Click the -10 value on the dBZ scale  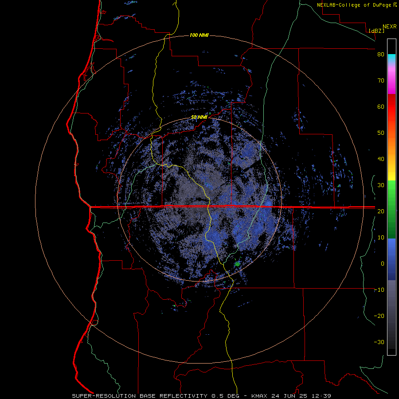379,290
